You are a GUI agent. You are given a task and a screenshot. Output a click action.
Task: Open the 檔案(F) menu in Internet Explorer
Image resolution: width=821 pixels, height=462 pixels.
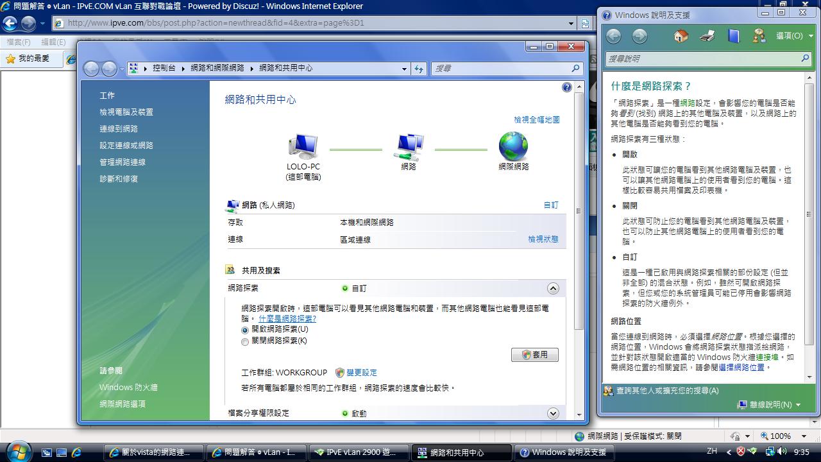[x=18, y=42]
